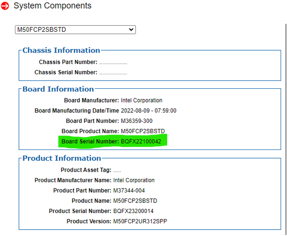
Task: Click the Product Asset Tag label
Action: click(86, 170)
